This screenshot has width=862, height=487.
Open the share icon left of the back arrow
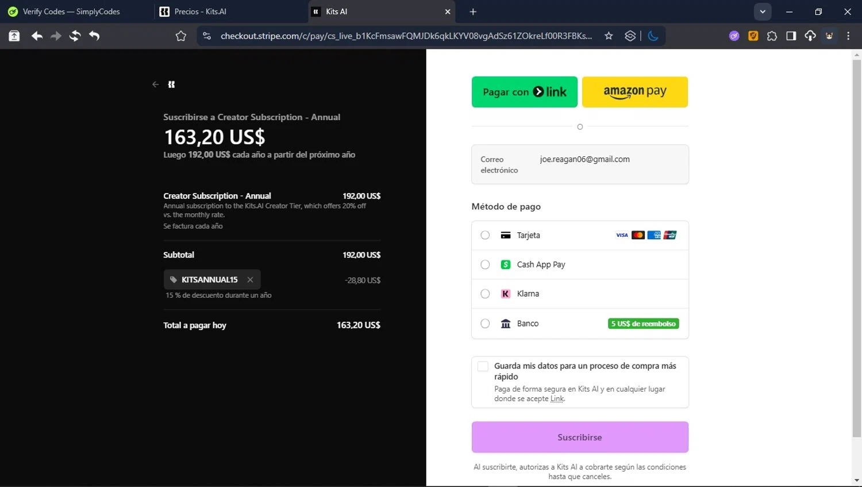pyautogui.click(x=14, y=36)
